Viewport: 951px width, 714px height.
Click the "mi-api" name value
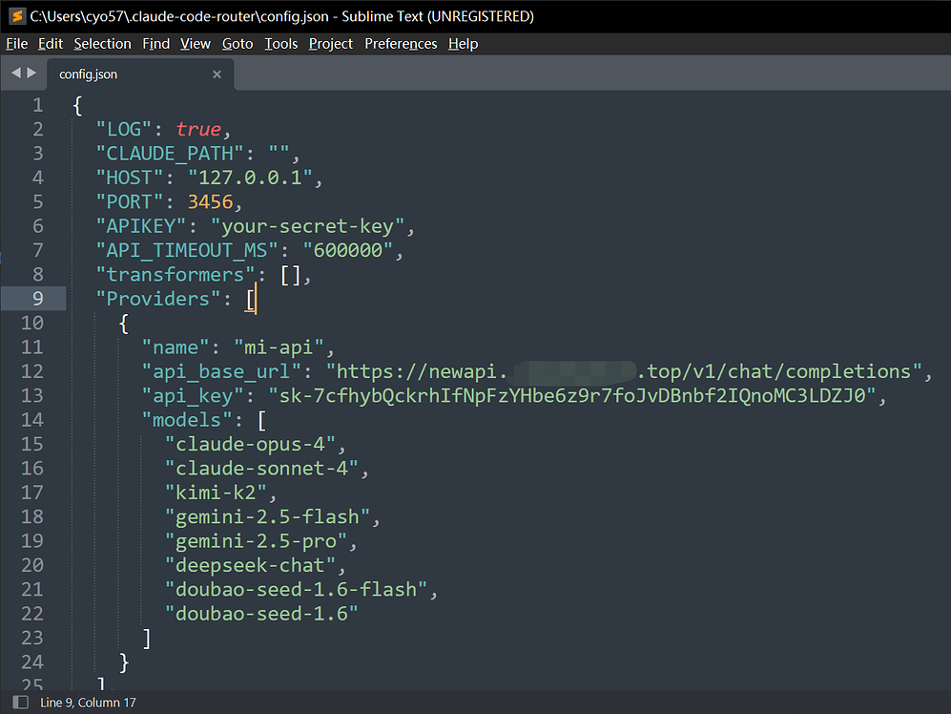(279, 347)
